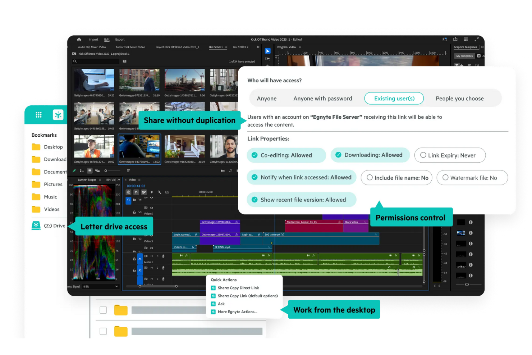Switch to the Bin: STOCK 2 tab
This screenshot has width=532, height=355.
(240, 47)
